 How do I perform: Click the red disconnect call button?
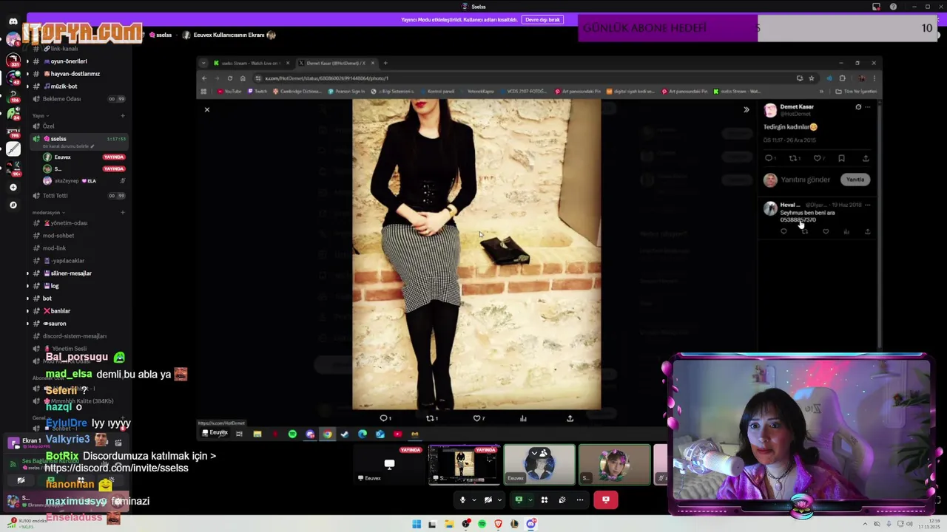click(605, 499)
